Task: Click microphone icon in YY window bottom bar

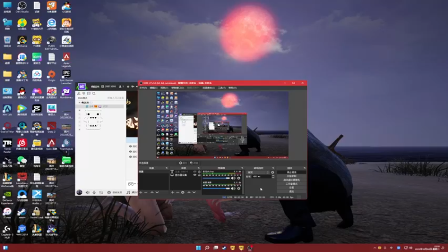Action: coord(94,193)
